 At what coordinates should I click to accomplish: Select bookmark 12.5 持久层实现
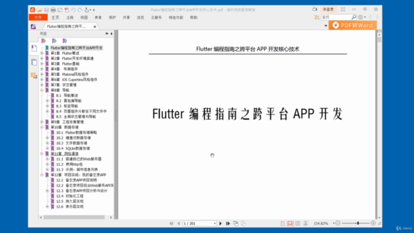[x=70, y=201]
